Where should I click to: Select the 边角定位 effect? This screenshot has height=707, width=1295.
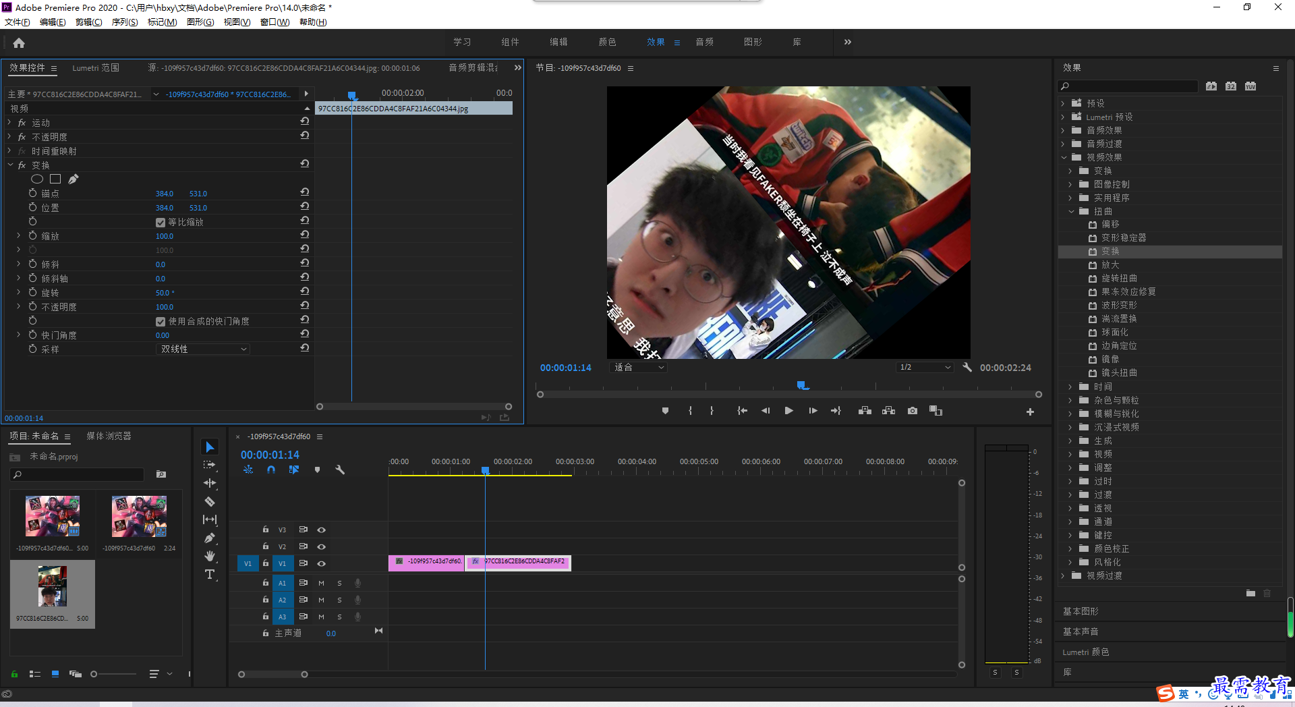click(x=1119, y=345)
